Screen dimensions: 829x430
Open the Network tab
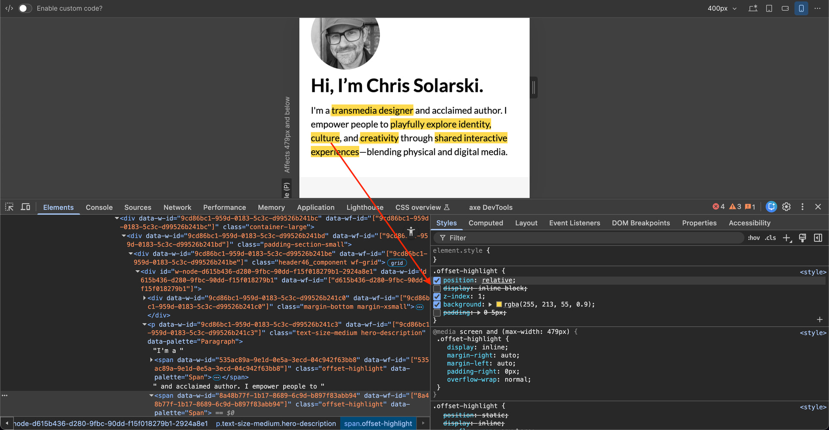tap(177, 208)
